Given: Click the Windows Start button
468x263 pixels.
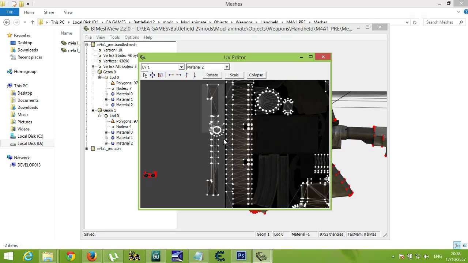Looking at the screenshot, I should [8, 256].
